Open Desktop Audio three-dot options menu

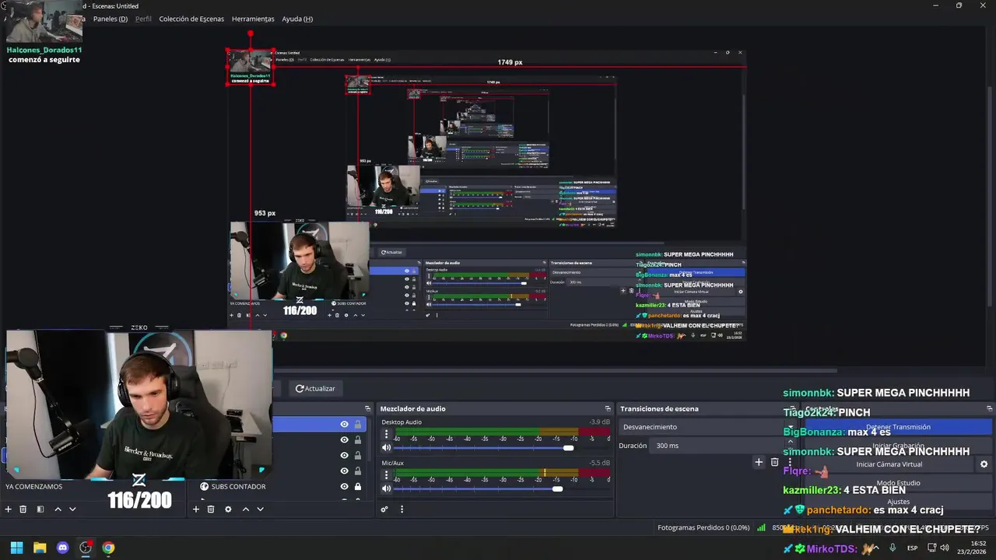click(x=386, y=435)
